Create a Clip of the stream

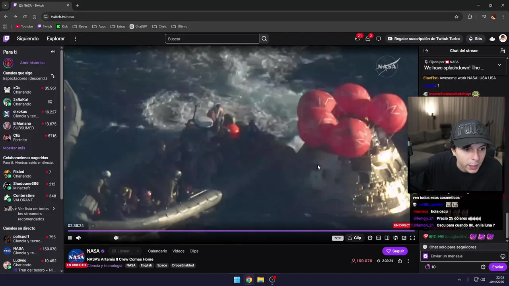[354, 238]
